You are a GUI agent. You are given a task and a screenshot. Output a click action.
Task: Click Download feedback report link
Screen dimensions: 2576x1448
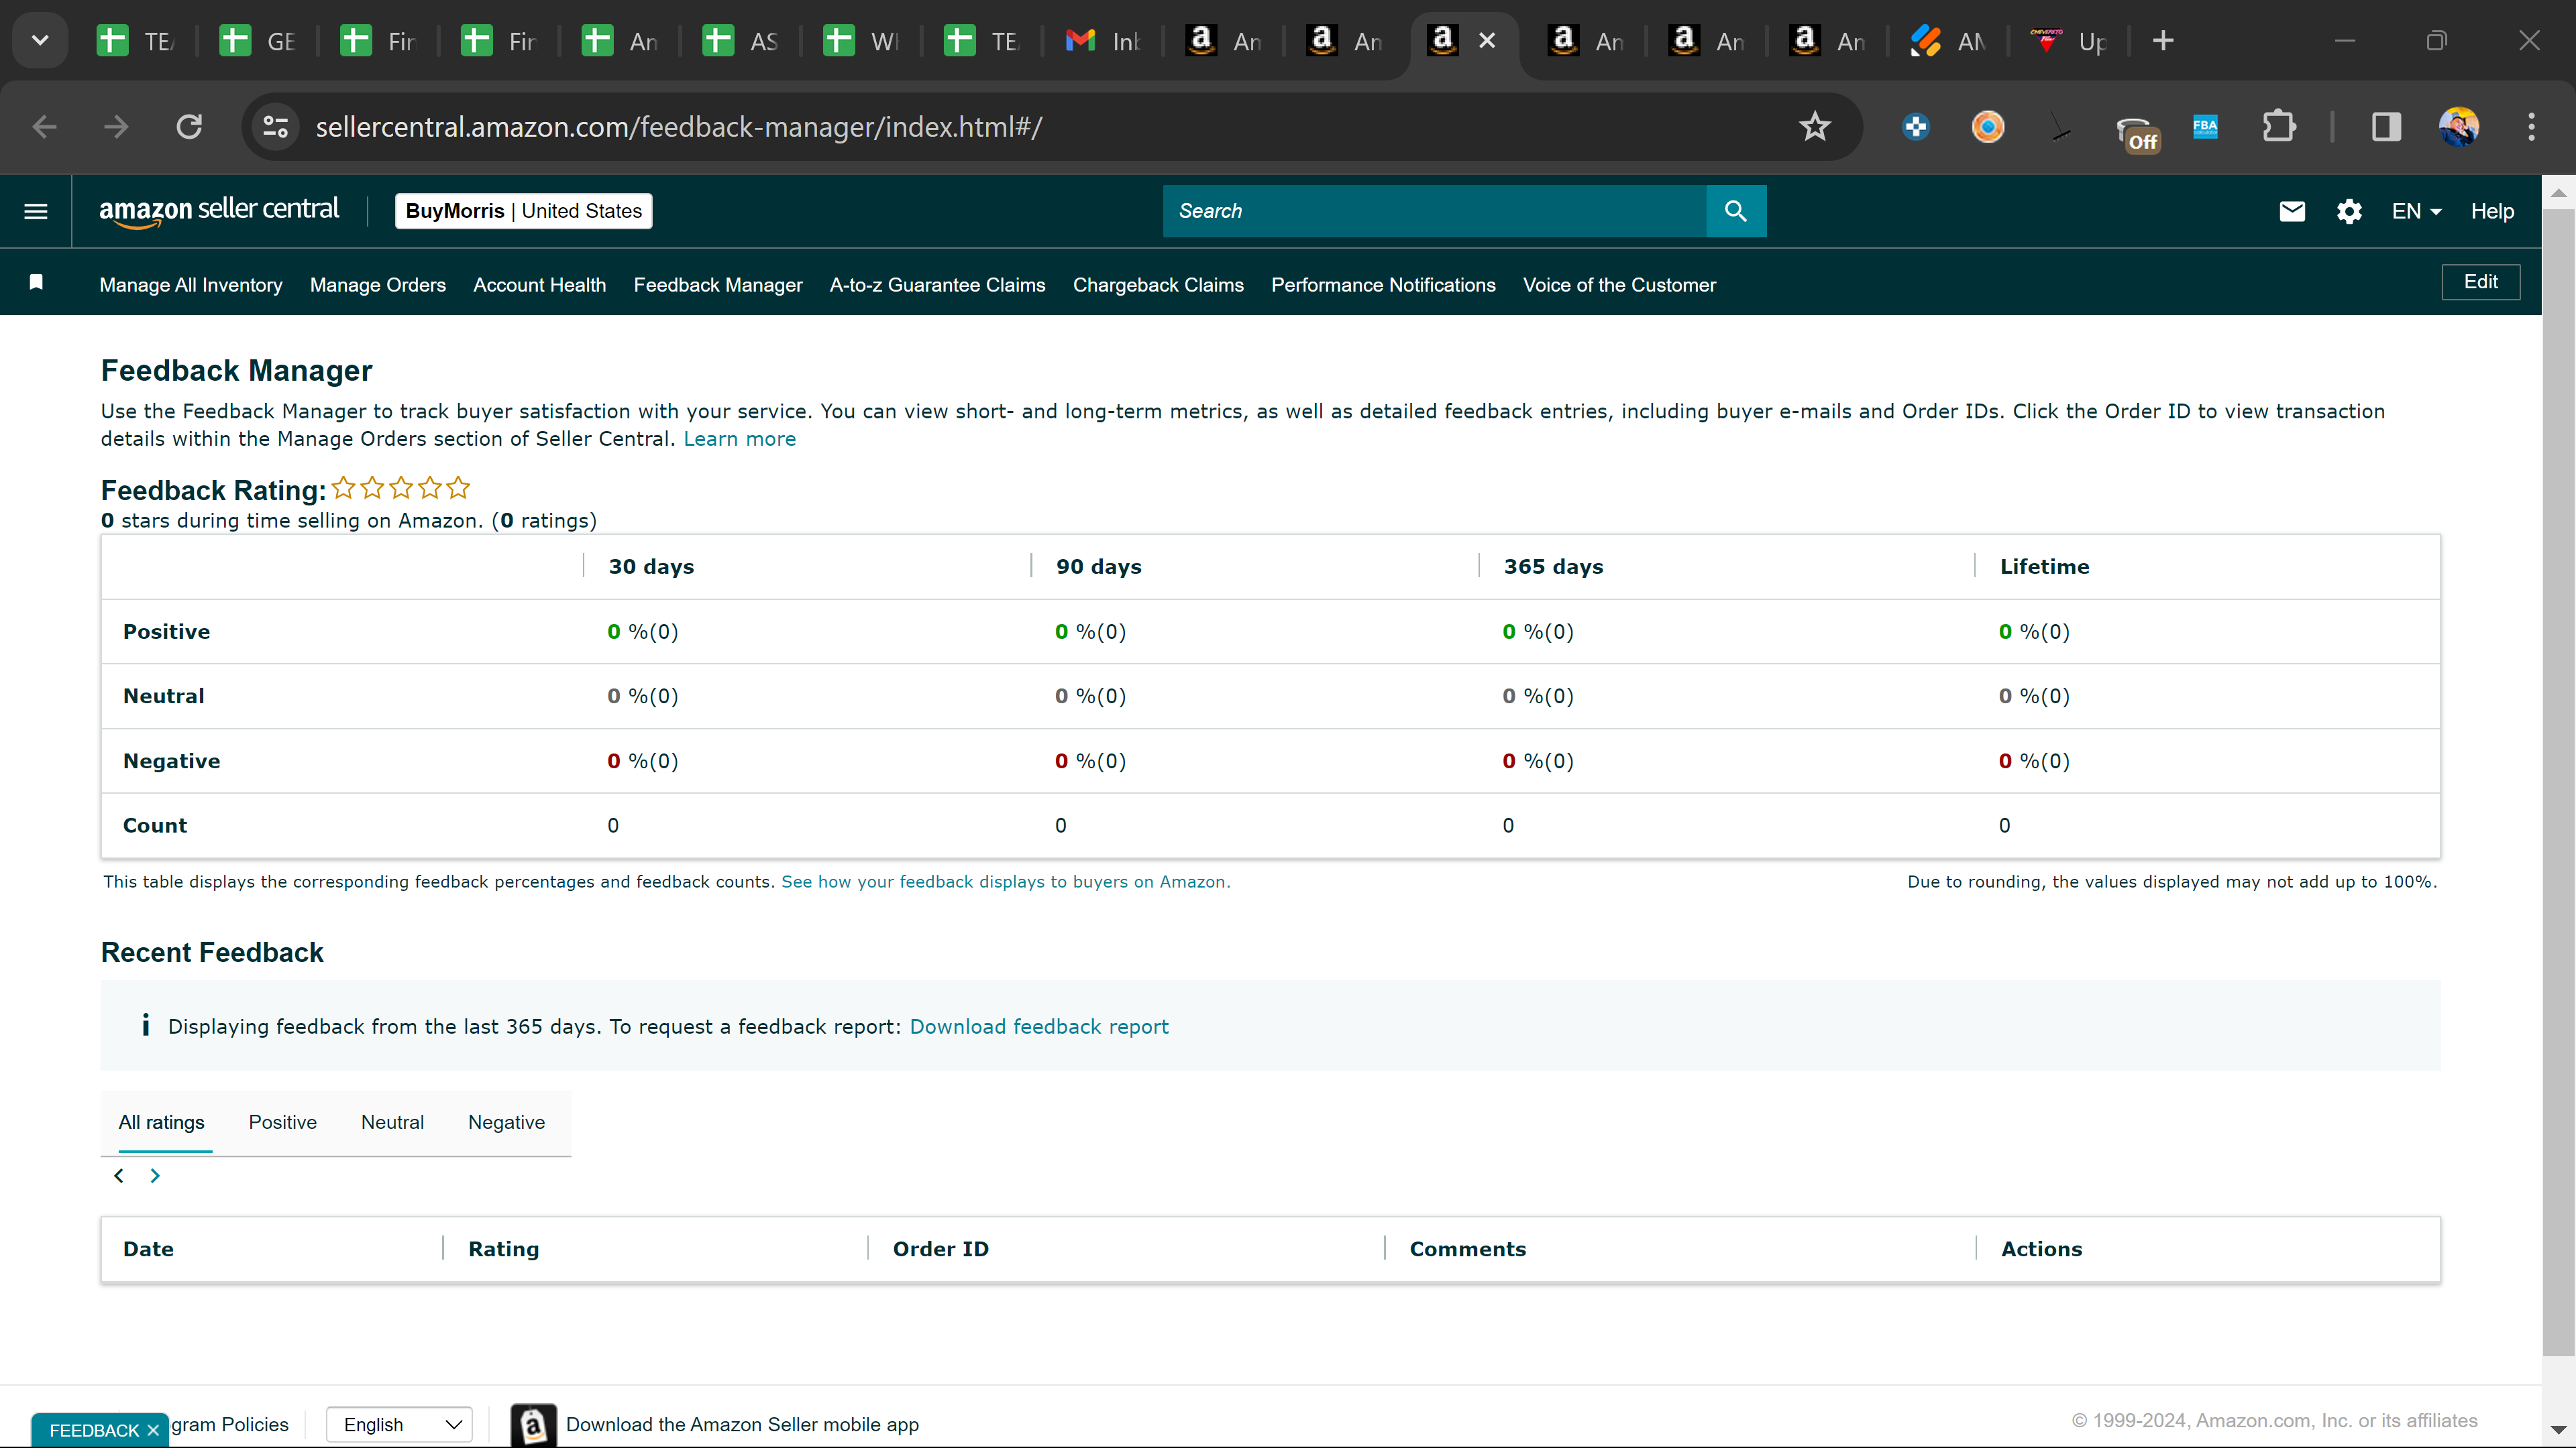[x=1039, y=1026]
